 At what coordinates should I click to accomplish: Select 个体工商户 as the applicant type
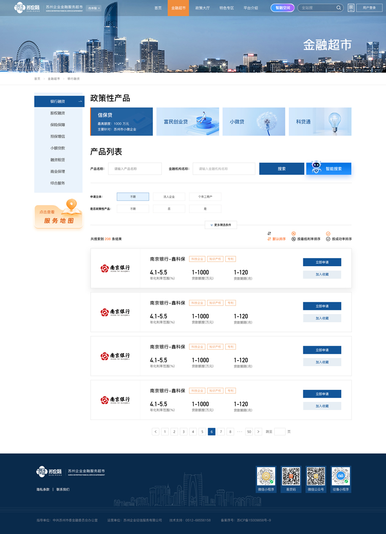[205, 197]
